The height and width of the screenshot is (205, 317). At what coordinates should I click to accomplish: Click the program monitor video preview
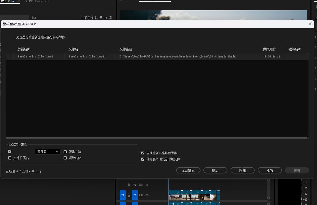214,15
